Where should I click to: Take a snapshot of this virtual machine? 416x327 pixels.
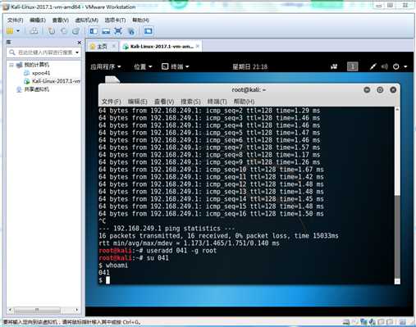coord(52,31)
